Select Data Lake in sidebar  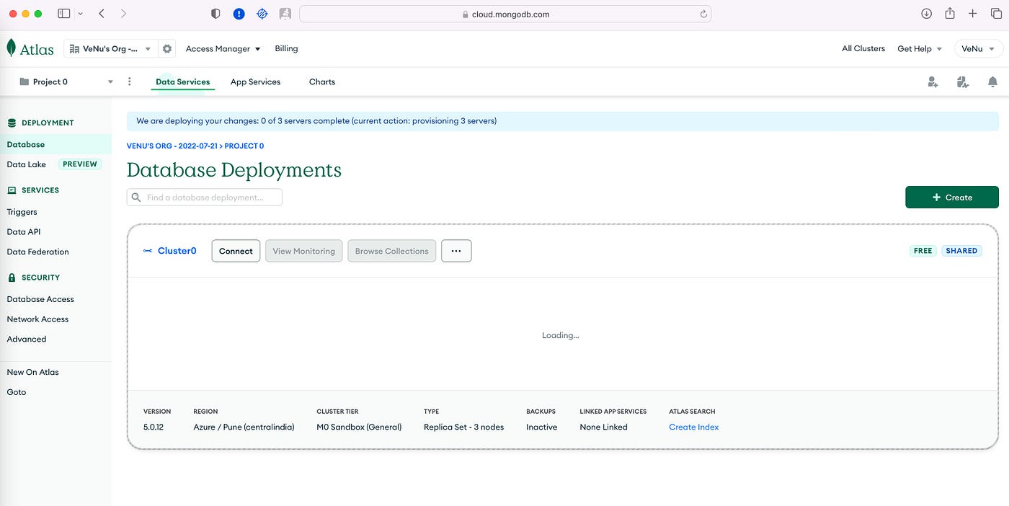[26, 164]
